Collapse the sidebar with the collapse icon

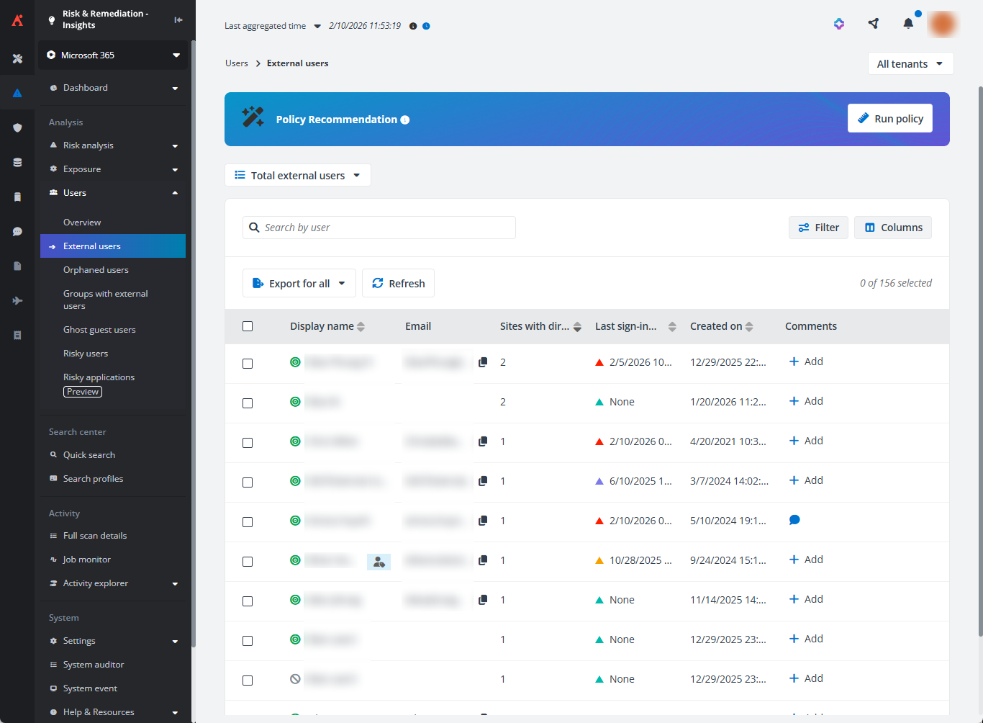click(178, 19)
